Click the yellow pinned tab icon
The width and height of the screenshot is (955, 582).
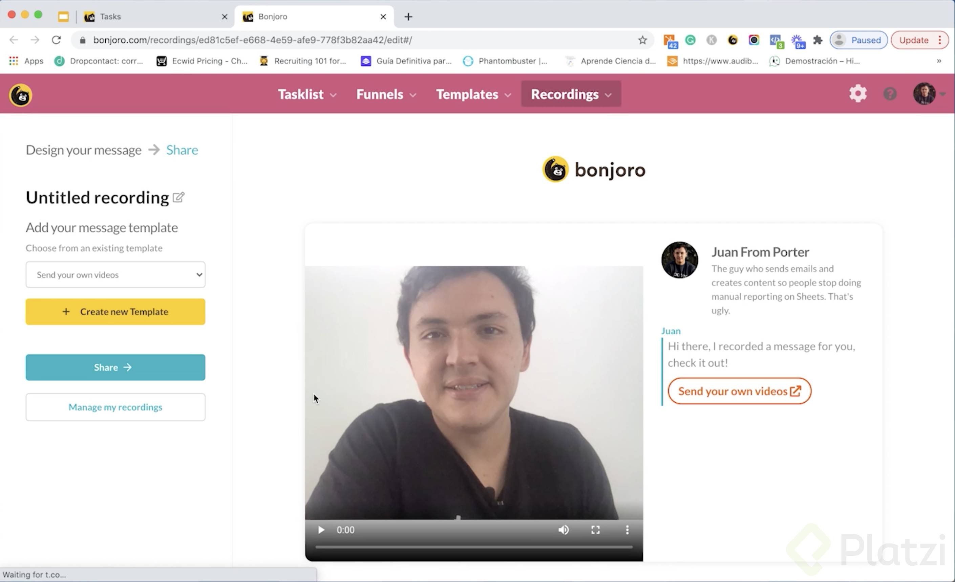[63, 17]
